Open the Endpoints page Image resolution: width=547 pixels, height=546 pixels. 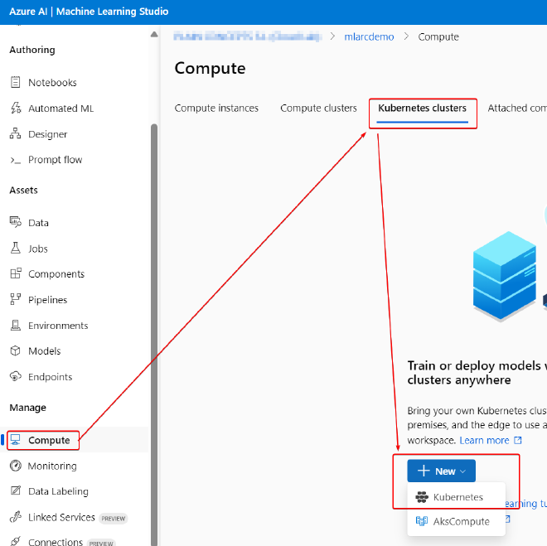[x=50, y=377]
